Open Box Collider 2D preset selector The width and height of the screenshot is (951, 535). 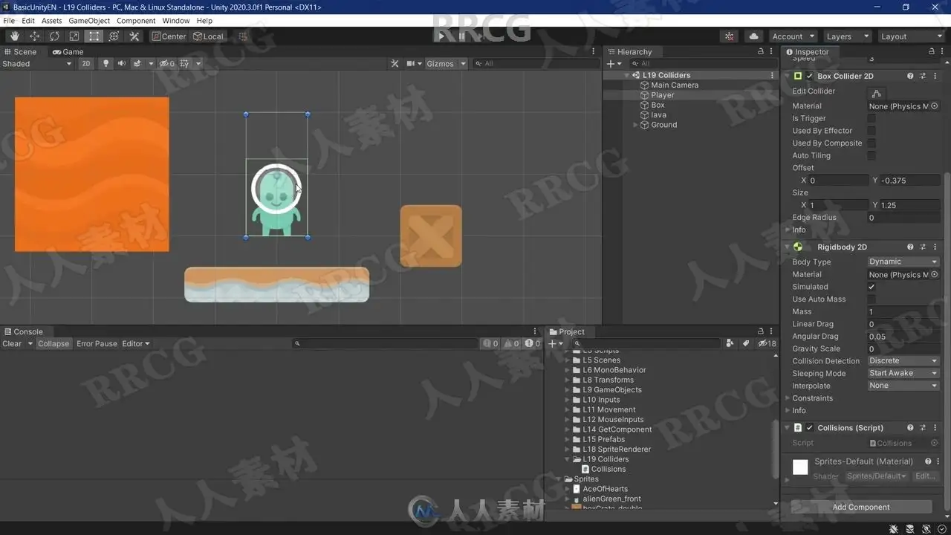[923, 76]
